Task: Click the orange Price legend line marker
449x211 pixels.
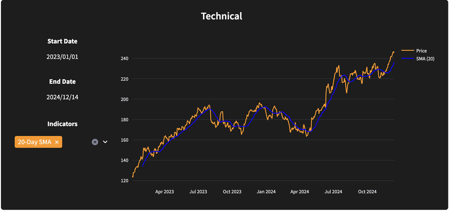Action: click(408, 51)
